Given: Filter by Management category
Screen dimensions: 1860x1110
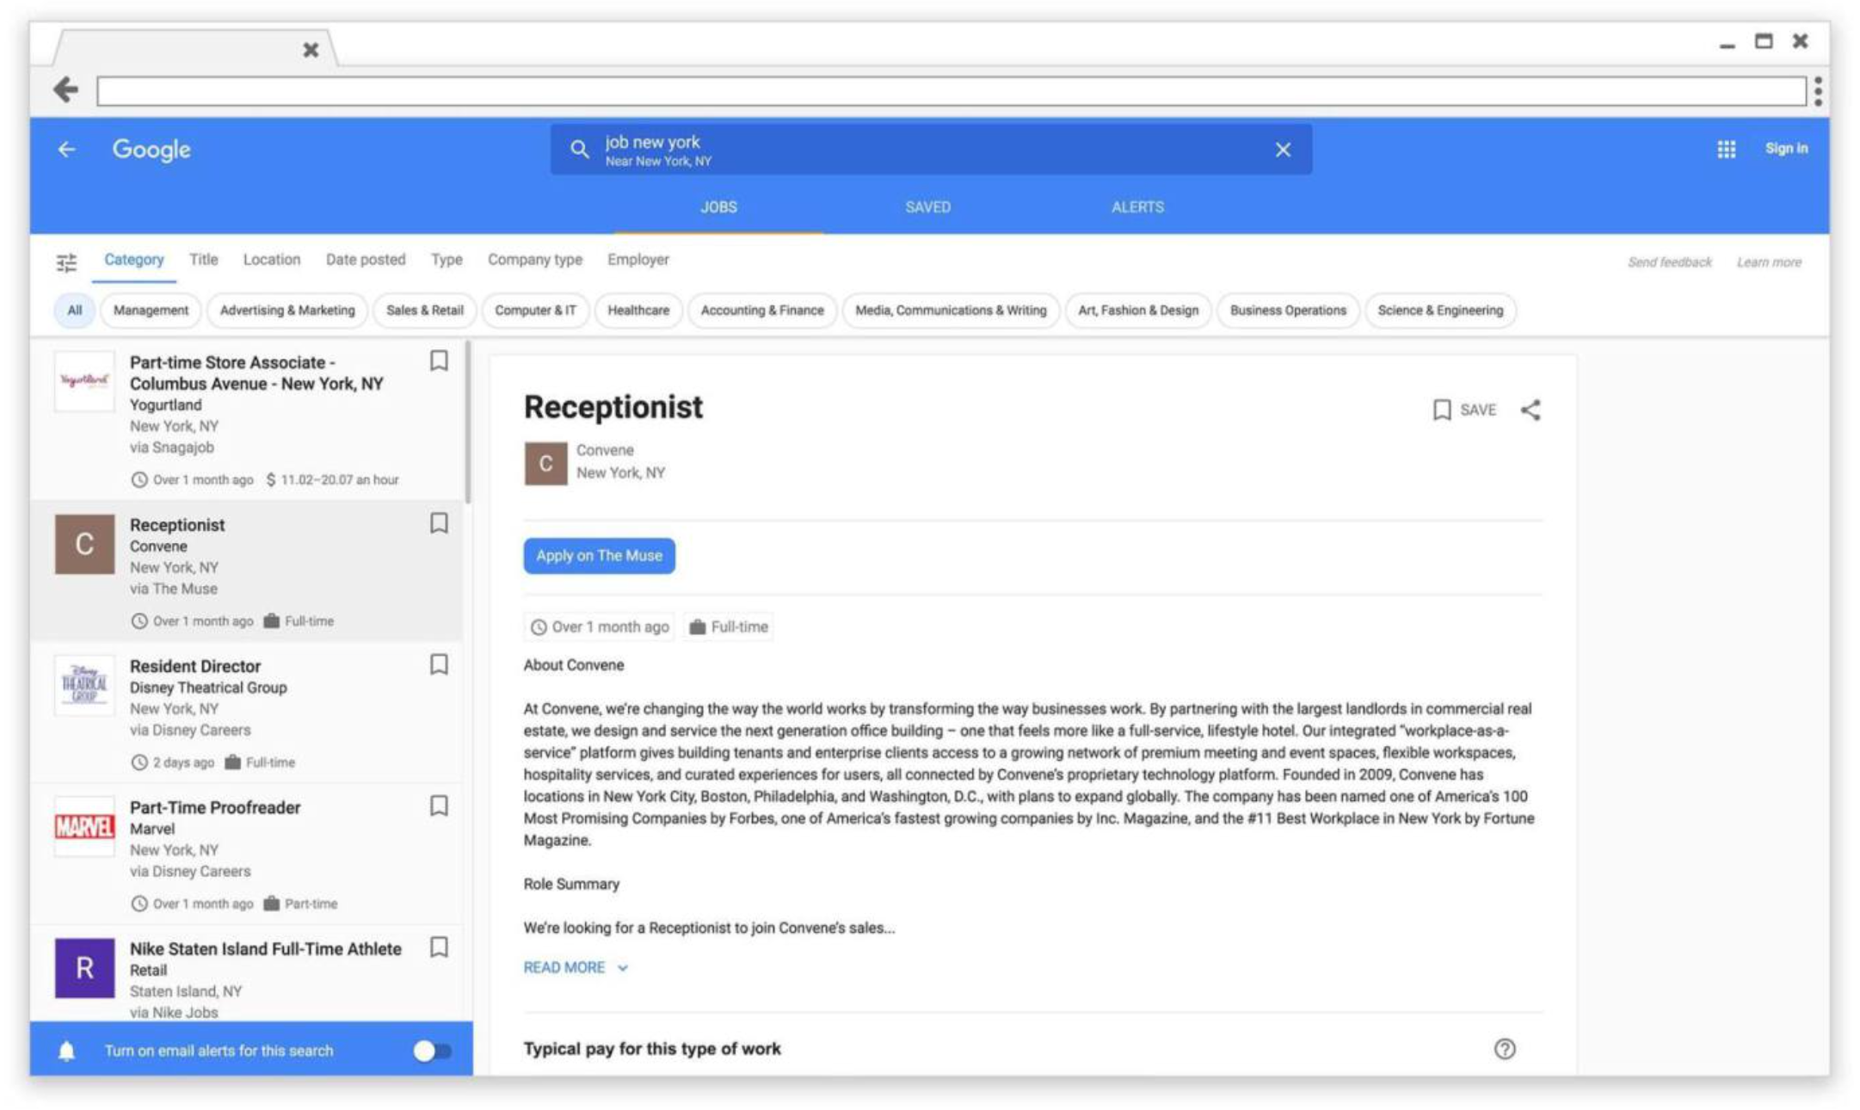Looking at the screenshot, I should (x=151, y=311).
